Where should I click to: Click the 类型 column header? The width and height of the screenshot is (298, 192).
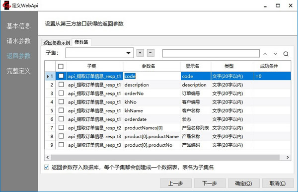coord(232,66)
